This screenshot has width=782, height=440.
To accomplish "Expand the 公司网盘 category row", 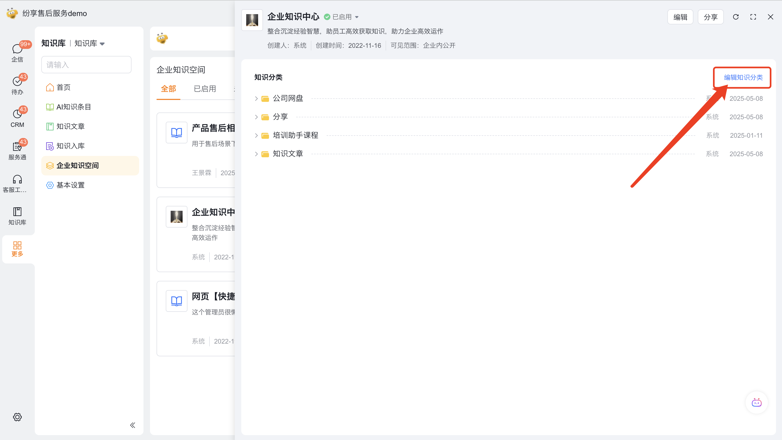I will tap(256, 99).
